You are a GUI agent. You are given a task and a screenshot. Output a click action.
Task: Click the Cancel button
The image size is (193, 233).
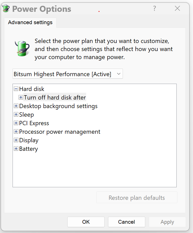126,222
